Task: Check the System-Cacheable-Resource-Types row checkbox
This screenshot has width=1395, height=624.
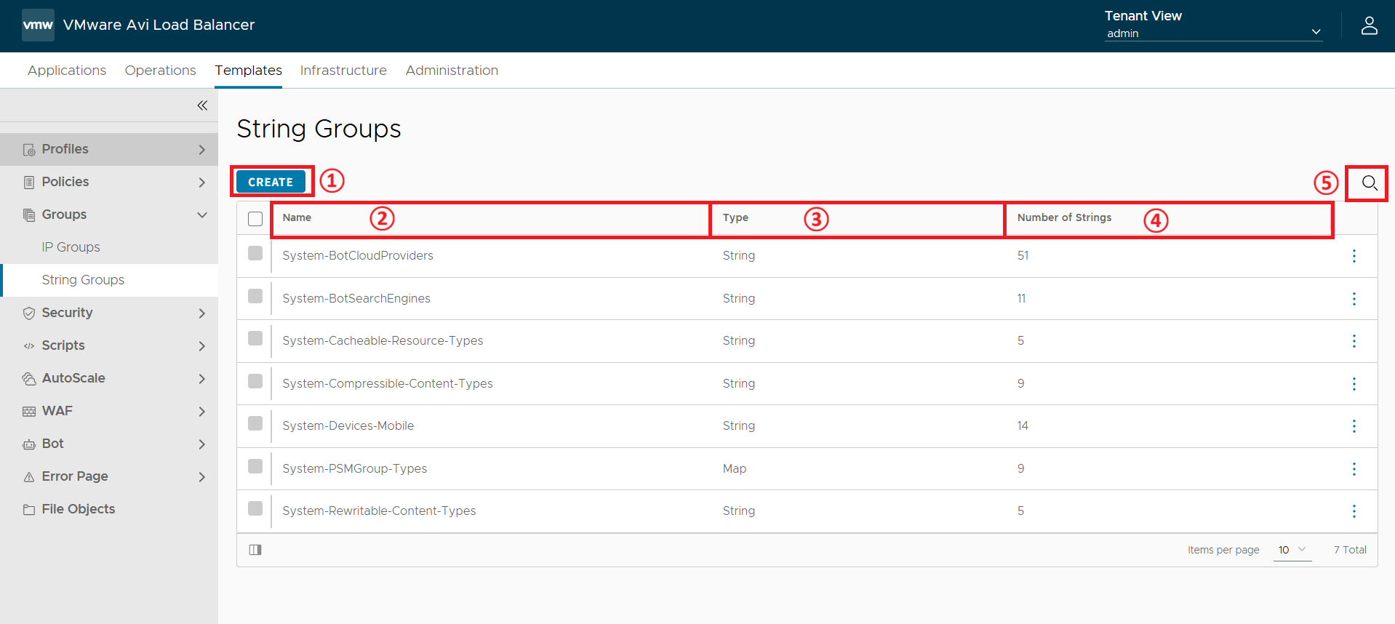Action: (x=255, y=338)
